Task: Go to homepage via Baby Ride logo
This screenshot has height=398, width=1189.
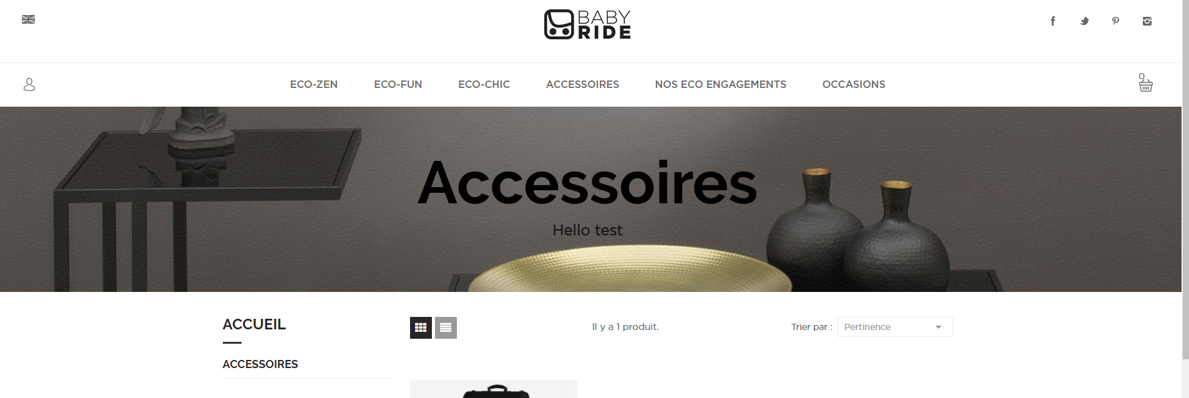Action: point(587,24)
